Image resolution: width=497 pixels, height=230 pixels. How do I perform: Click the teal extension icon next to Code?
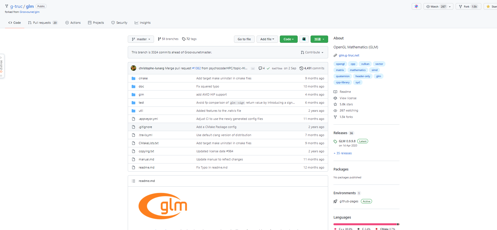pyautogui.click(x=304, y=39)
